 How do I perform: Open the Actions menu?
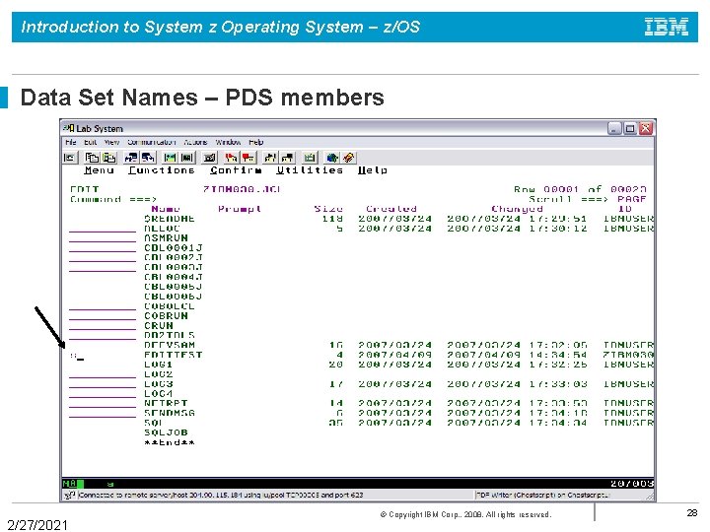(x=195, y=142)
